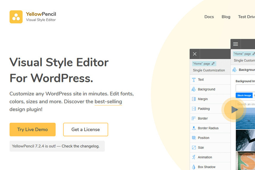This screenshot has width=255, height=170.
Task: Select the orange letter S stock image thumbnail
Action: [245, 161]
